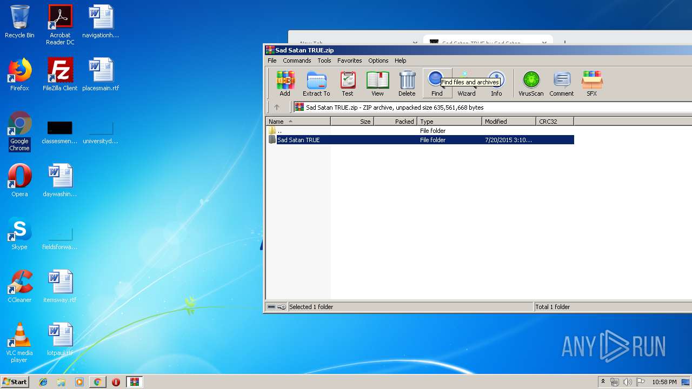Click the drive icon in status bar
This screenshot has height=389, width=692.
(271, 307)
